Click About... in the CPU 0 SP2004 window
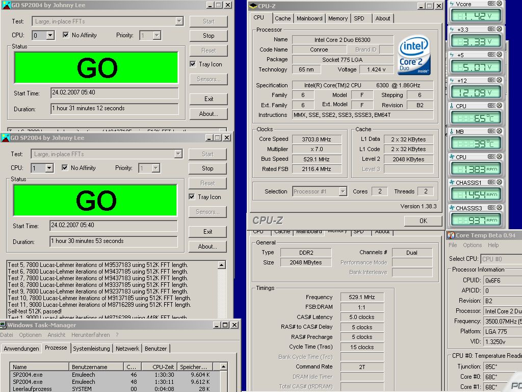 208,114
